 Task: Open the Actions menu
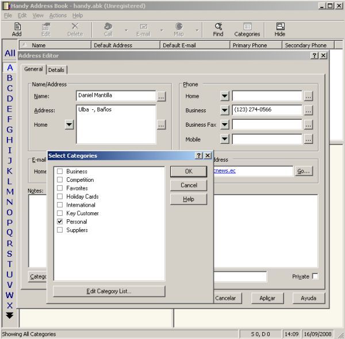(58, 16)
